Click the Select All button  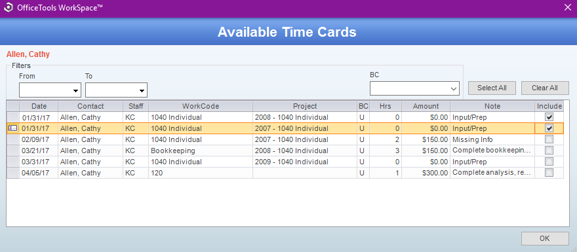tap(492, 88)
